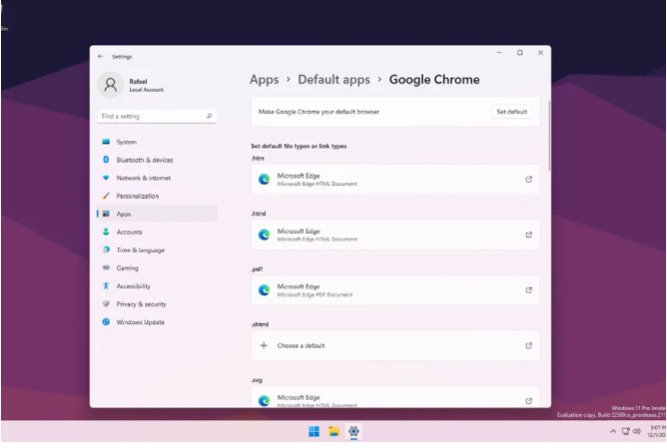Open Bluetooth & devices category

coord(157,160)
